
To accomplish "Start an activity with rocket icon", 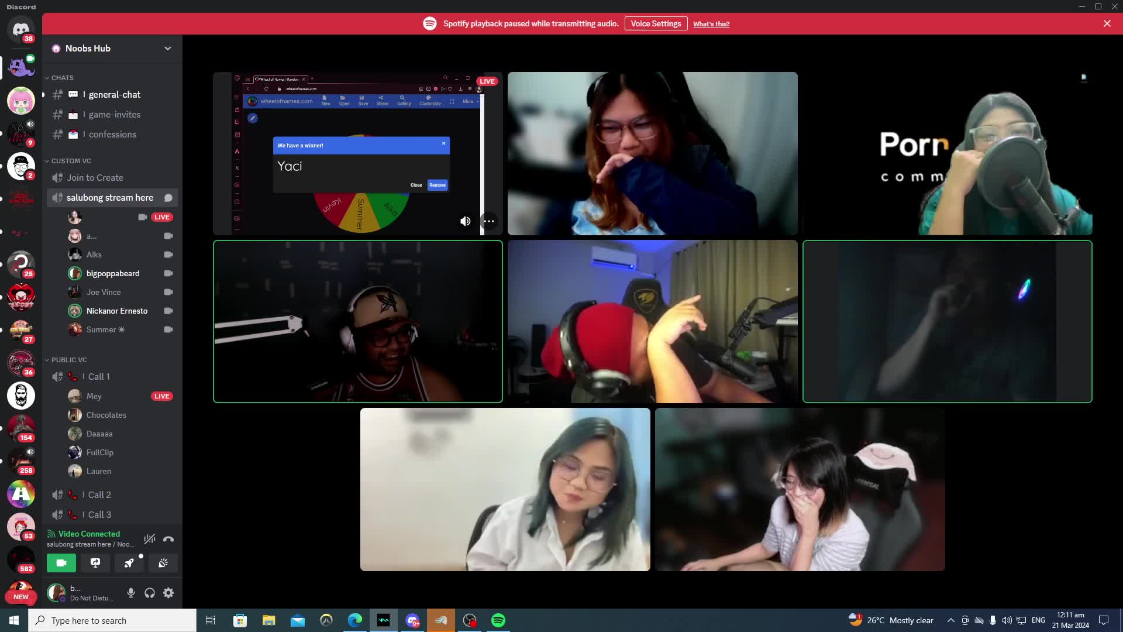I will point(129,563).
